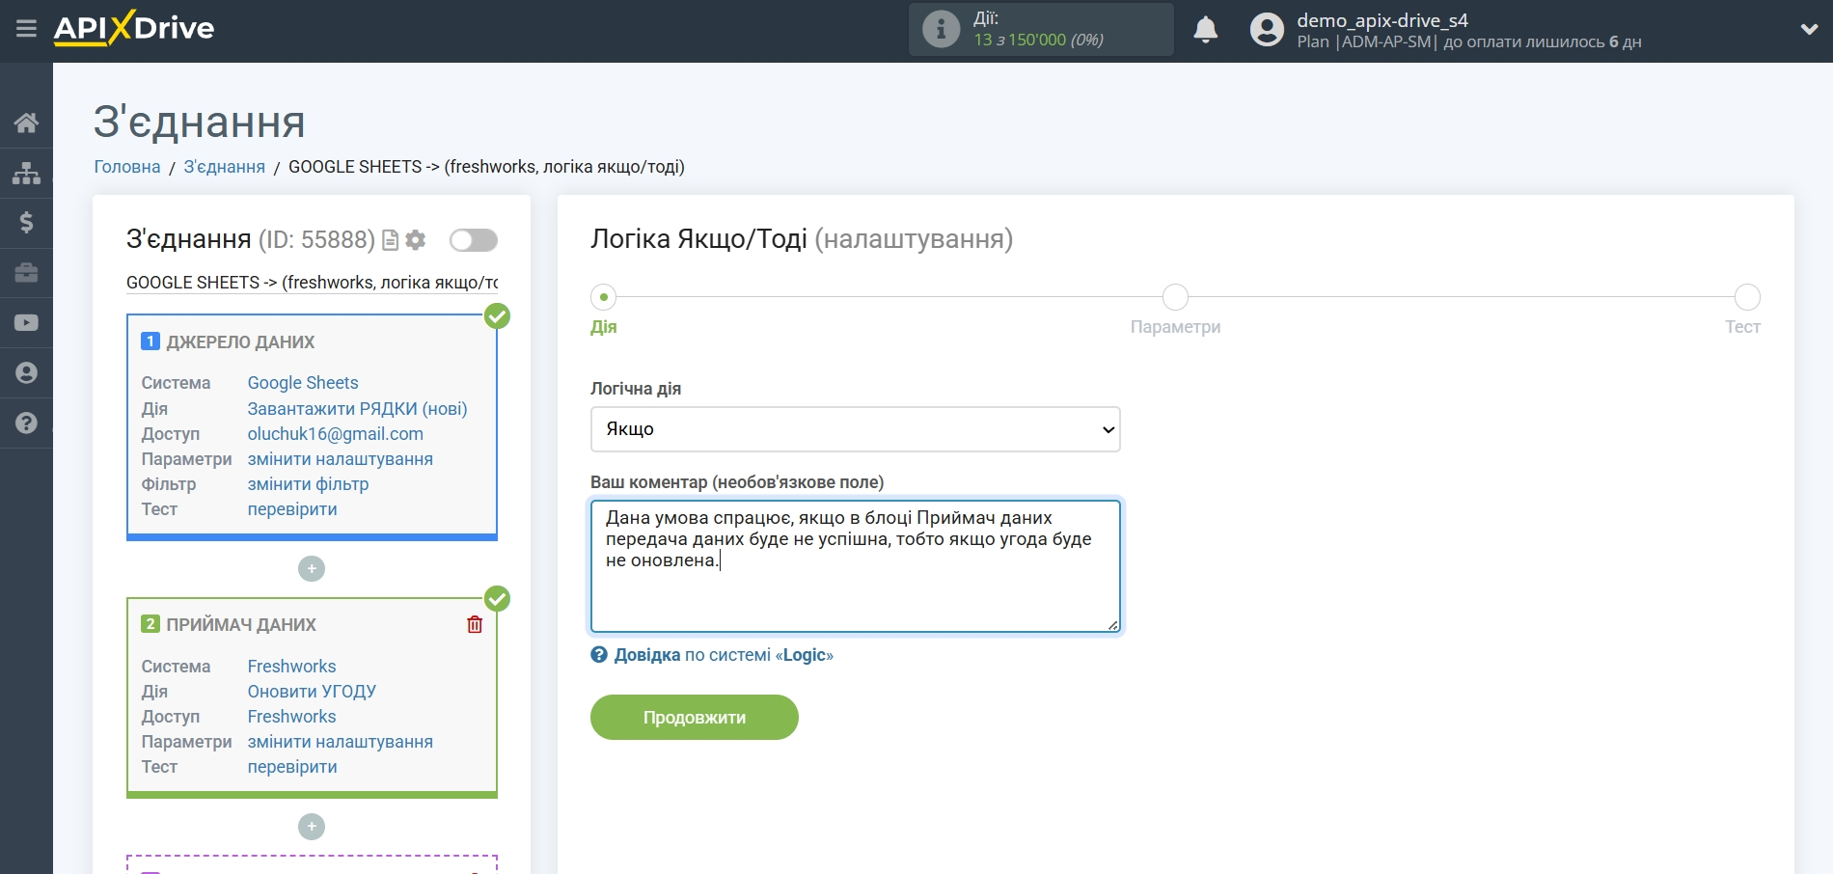Toggle the connection on/off switch

(x=473, y=240)
